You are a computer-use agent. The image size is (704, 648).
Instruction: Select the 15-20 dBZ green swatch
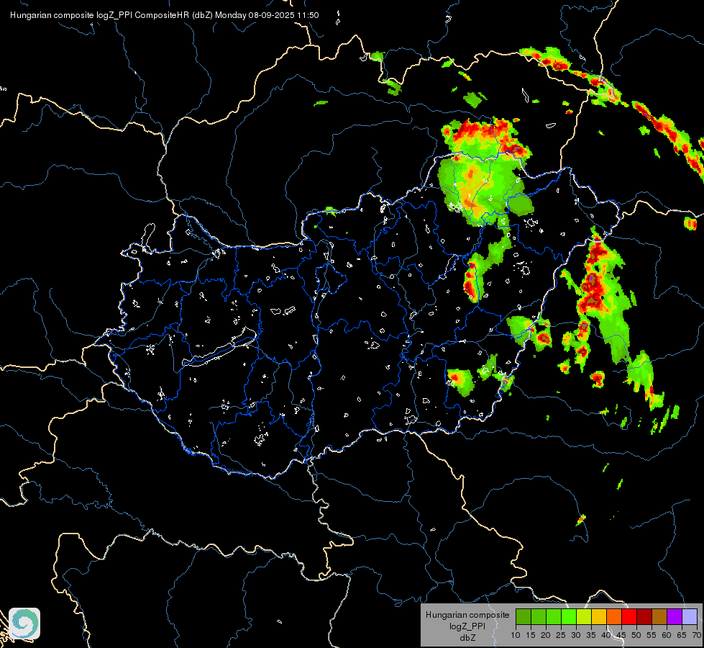coord(539,616)
